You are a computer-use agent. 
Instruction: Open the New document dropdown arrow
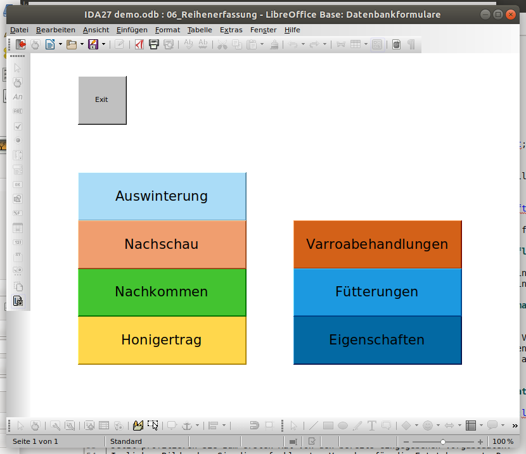[60, 44]
